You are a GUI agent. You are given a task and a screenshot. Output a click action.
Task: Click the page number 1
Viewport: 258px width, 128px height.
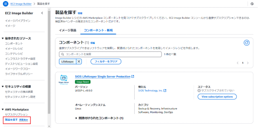pos(243,63)
